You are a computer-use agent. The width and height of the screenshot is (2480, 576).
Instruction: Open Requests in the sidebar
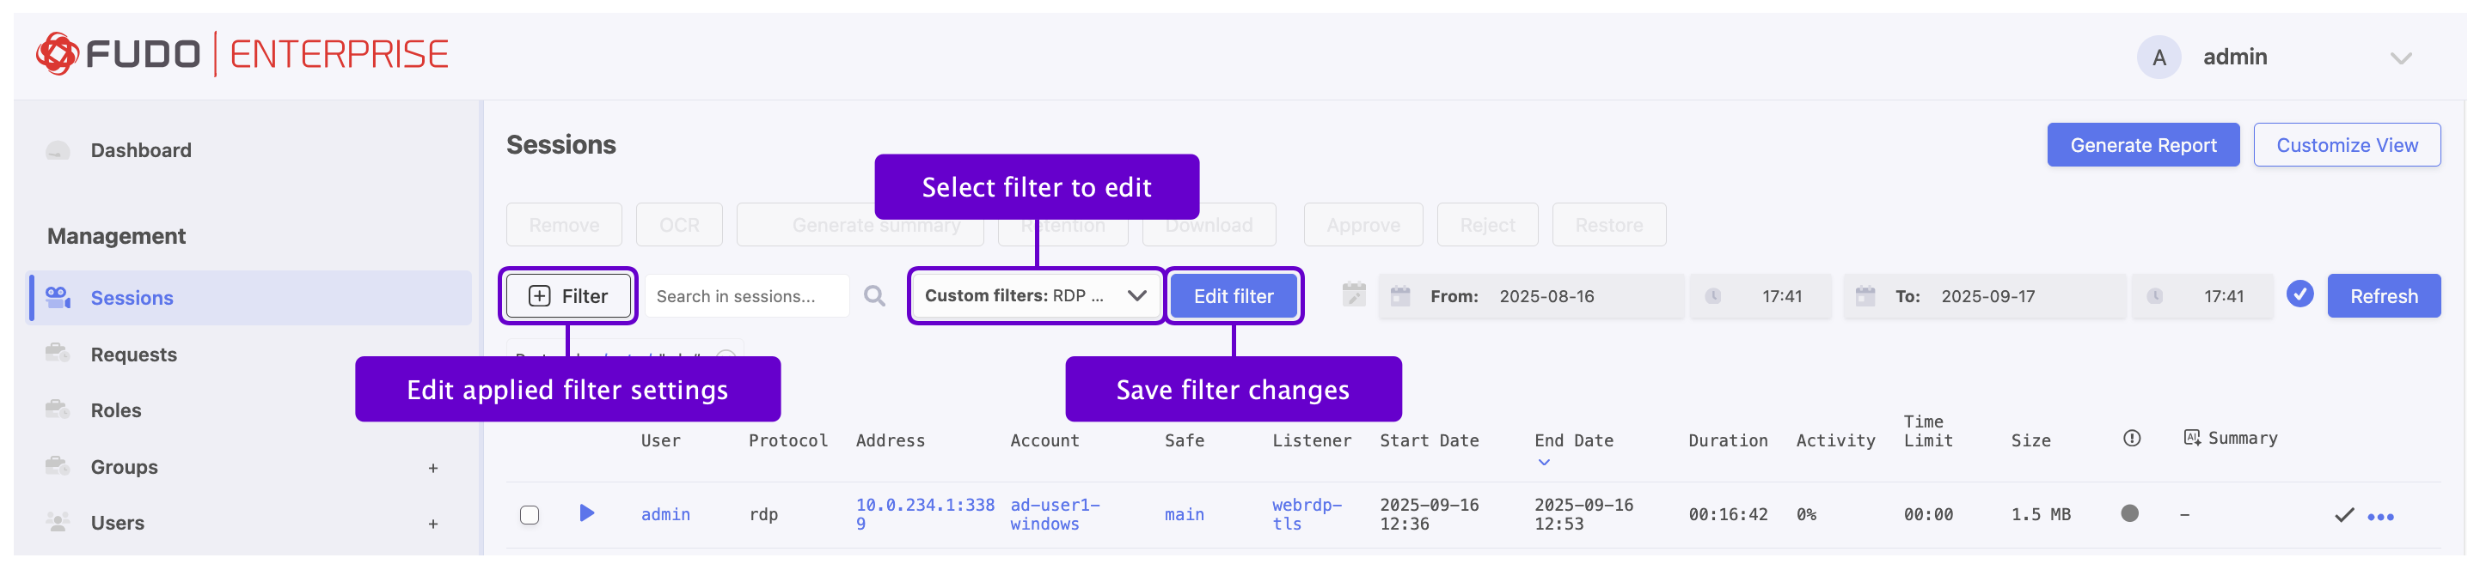pyautogui.click(x=134, y=354)
